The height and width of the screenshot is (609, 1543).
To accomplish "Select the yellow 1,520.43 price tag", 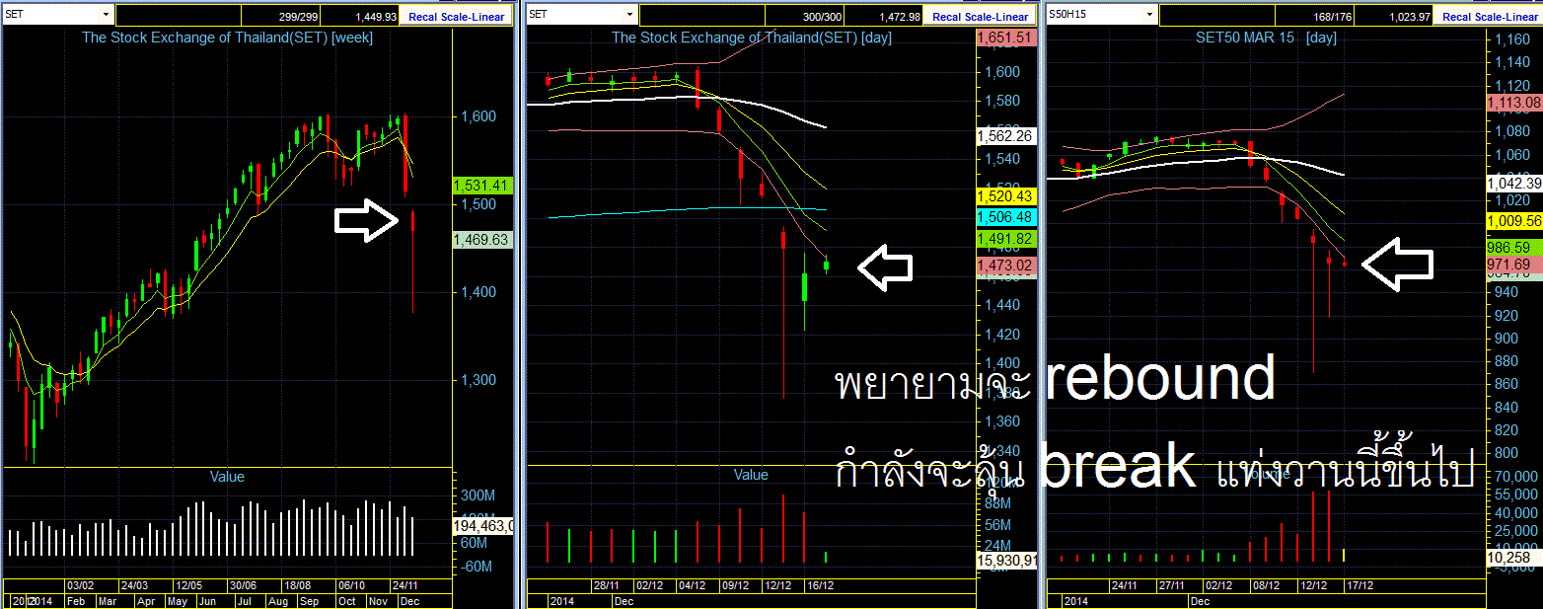I will (1004, 196).
